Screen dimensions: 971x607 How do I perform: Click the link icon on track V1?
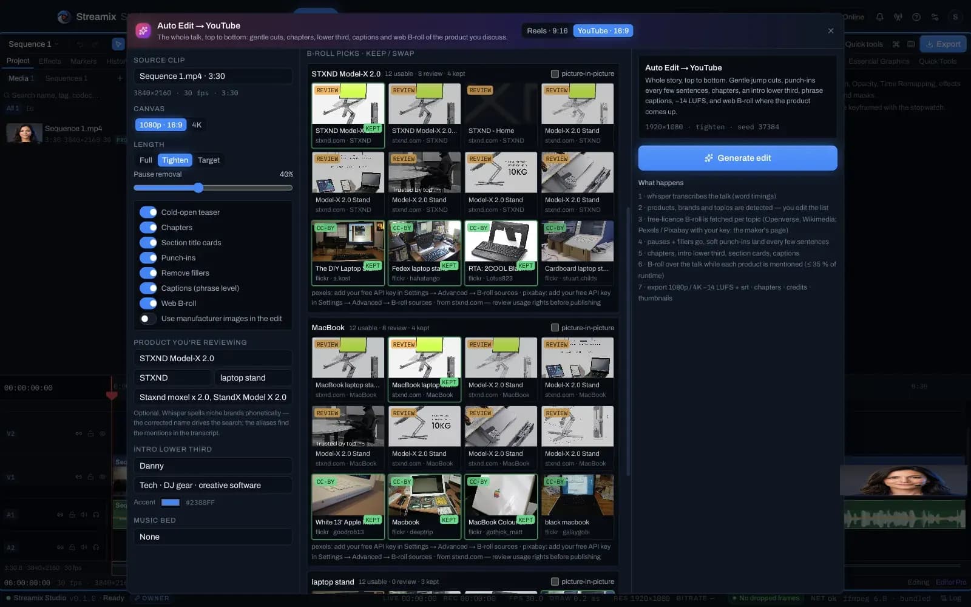(78, 477)
